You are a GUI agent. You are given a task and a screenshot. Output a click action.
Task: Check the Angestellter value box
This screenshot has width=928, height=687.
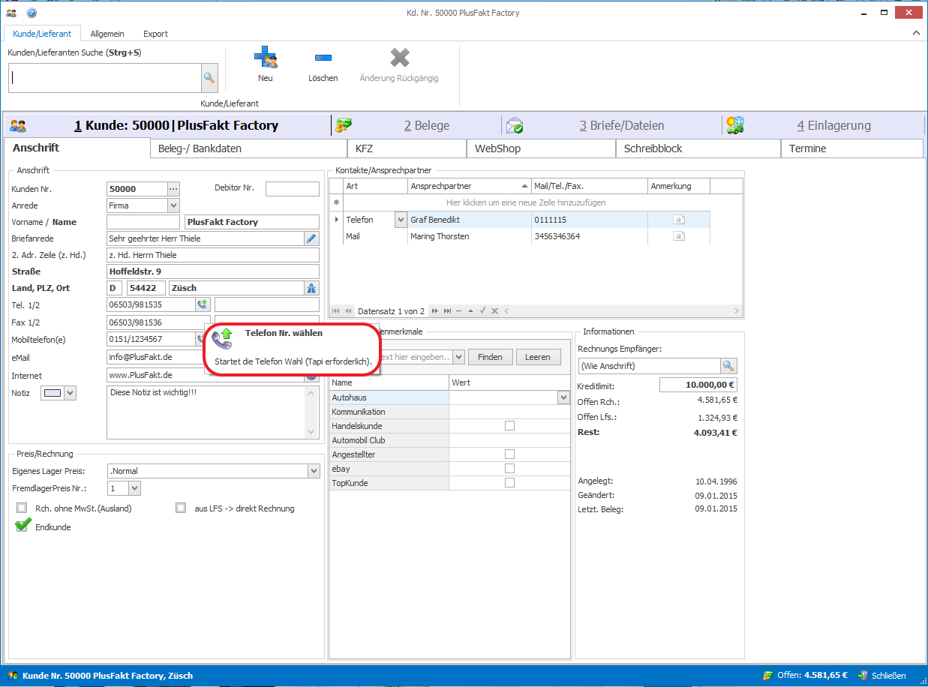point(510,454)
